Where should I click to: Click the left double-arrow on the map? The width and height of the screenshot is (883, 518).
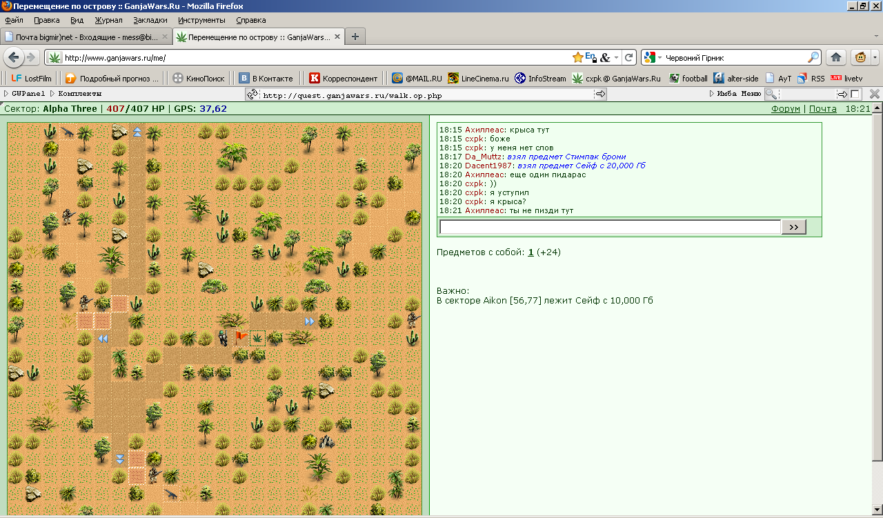(103, 338)
